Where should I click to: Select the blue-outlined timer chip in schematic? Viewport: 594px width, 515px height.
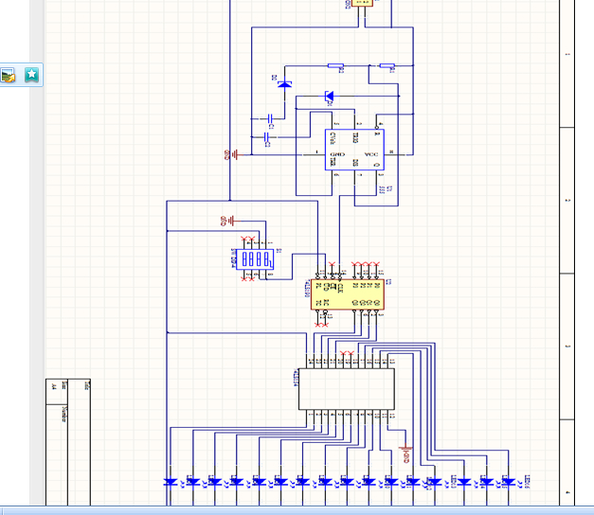[x=354, y=150]
